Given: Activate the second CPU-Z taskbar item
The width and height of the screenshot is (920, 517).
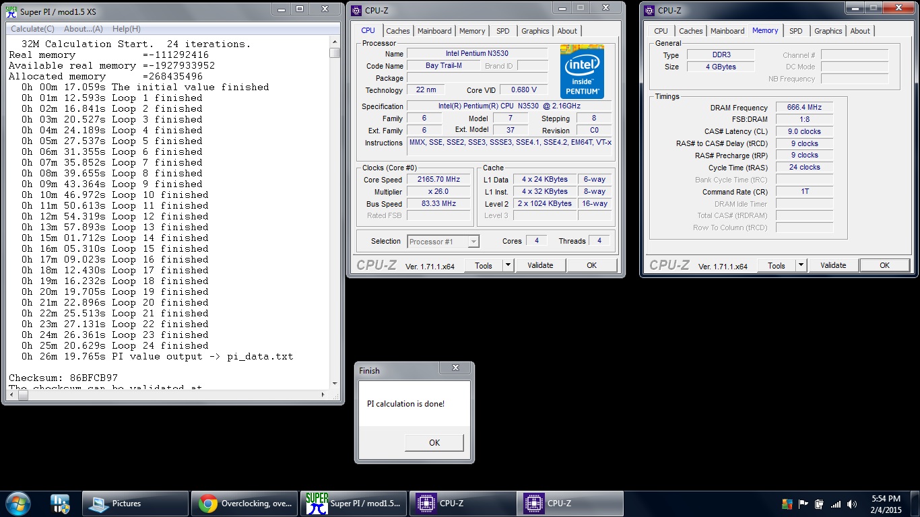Looking at the screenshot, I should (571, 504).
